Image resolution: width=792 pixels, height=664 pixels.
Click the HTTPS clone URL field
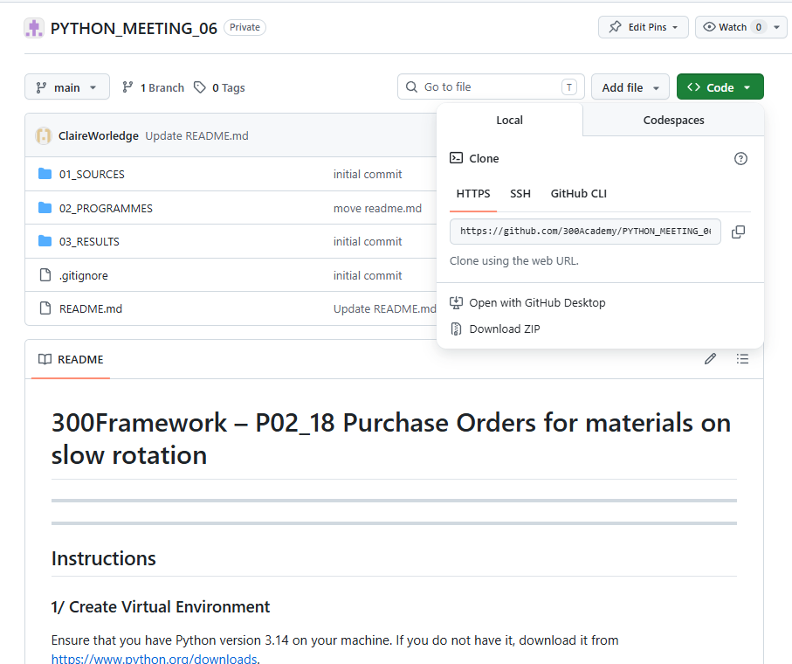pos(585,232)
